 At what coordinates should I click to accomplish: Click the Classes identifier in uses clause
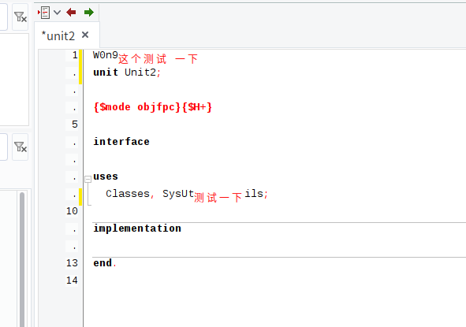pos(128,194)
